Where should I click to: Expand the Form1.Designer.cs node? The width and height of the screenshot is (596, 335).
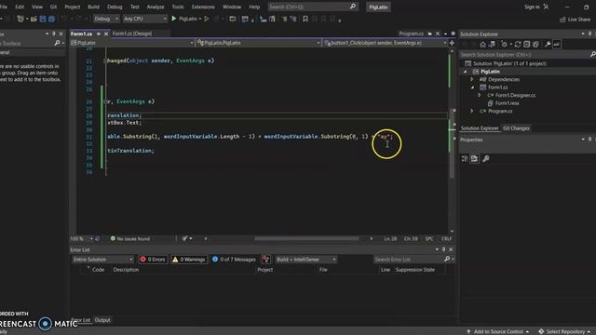(480, 95)
